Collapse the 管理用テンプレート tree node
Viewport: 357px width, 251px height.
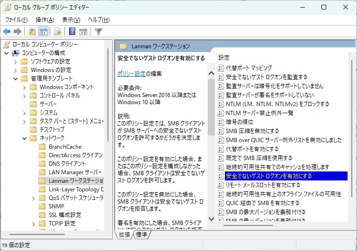[x=15, y=79]
